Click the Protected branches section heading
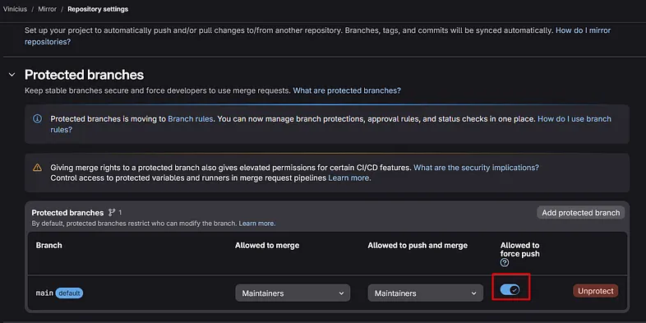 point(84,75)
